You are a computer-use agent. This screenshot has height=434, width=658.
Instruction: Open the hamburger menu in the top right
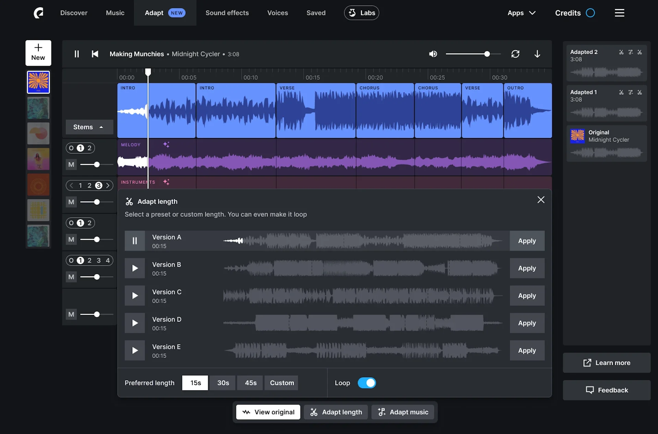pos(619,13)
